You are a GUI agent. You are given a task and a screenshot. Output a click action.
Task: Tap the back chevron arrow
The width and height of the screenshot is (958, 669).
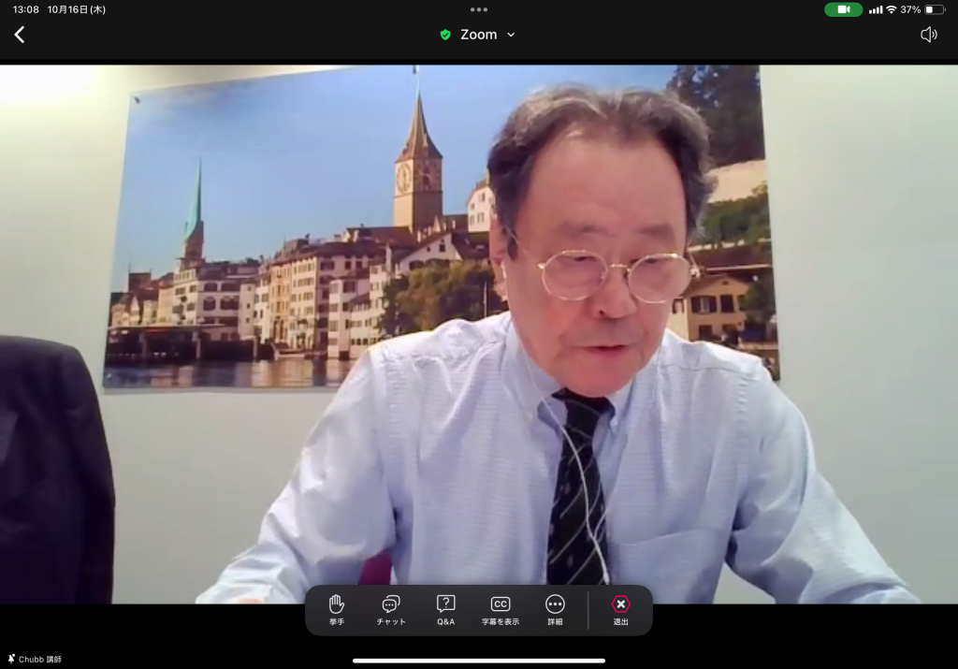click(19, 35)
